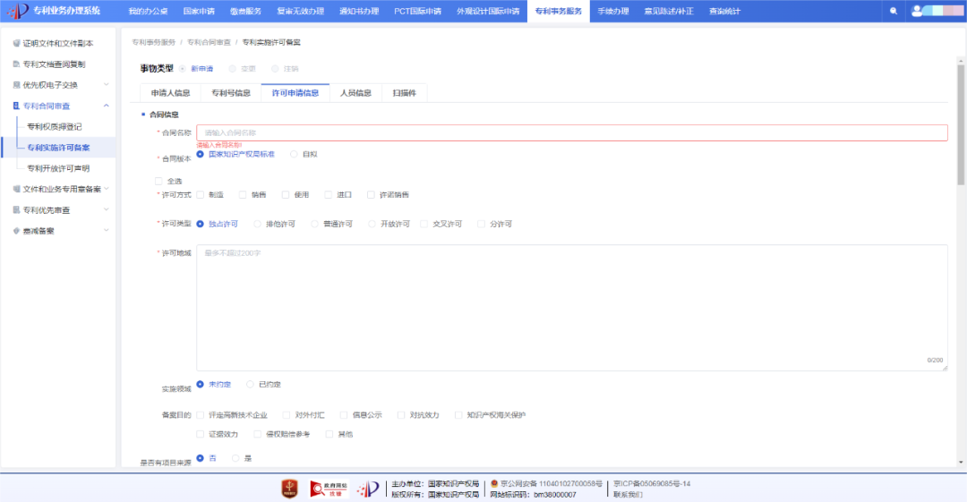Check the 许诺销售 license method
The width and height of the screenshot is (967, 502).
pos(371,195)
